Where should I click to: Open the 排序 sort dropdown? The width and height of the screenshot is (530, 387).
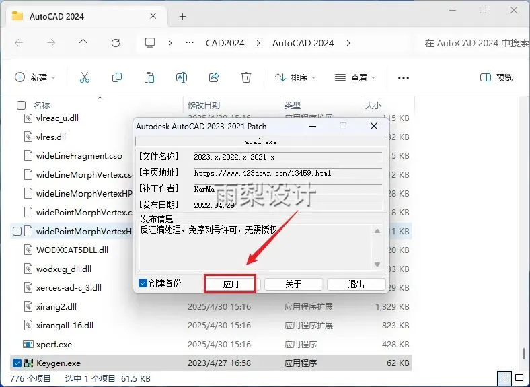tap(295, 77)
